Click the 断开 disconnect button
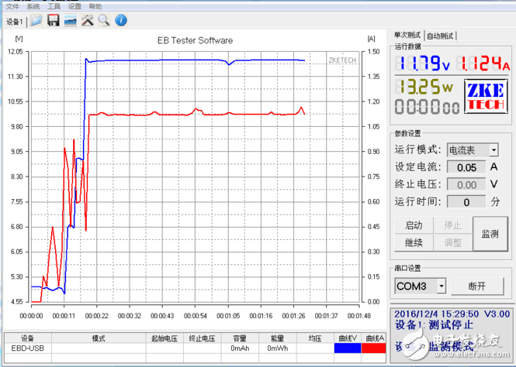 click(477, 286)
